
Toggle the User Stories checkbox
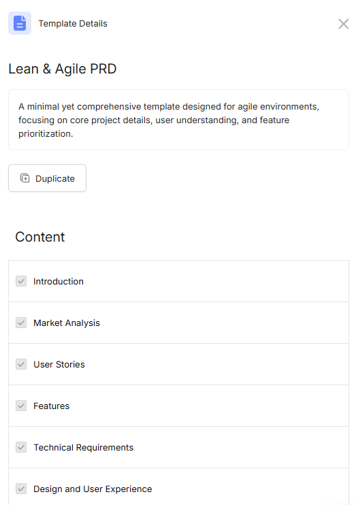coord(21,364)
